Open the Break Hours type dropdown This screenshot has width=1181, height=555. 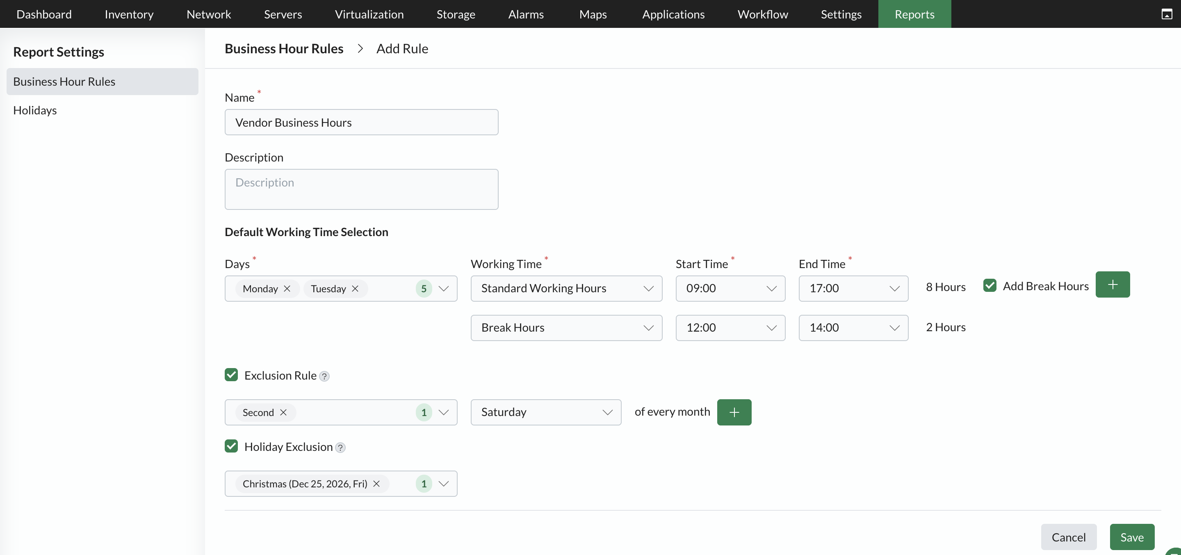566,328
